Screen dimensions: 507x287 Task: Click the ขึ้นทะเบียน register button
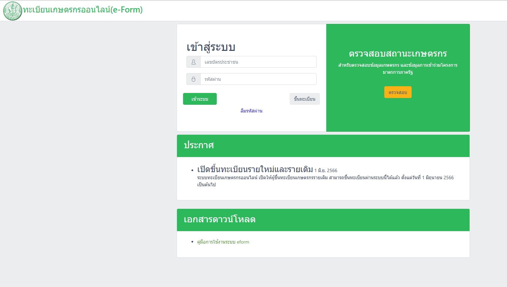(x=305, y=99)
